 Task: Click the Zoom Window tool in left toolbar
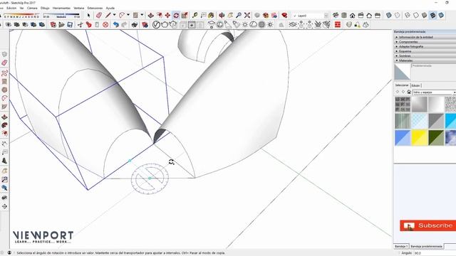pos(4,180)
